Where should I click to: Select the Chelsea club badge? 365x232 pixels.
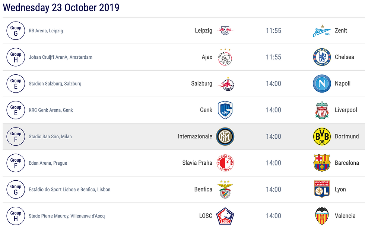(322, 57)
